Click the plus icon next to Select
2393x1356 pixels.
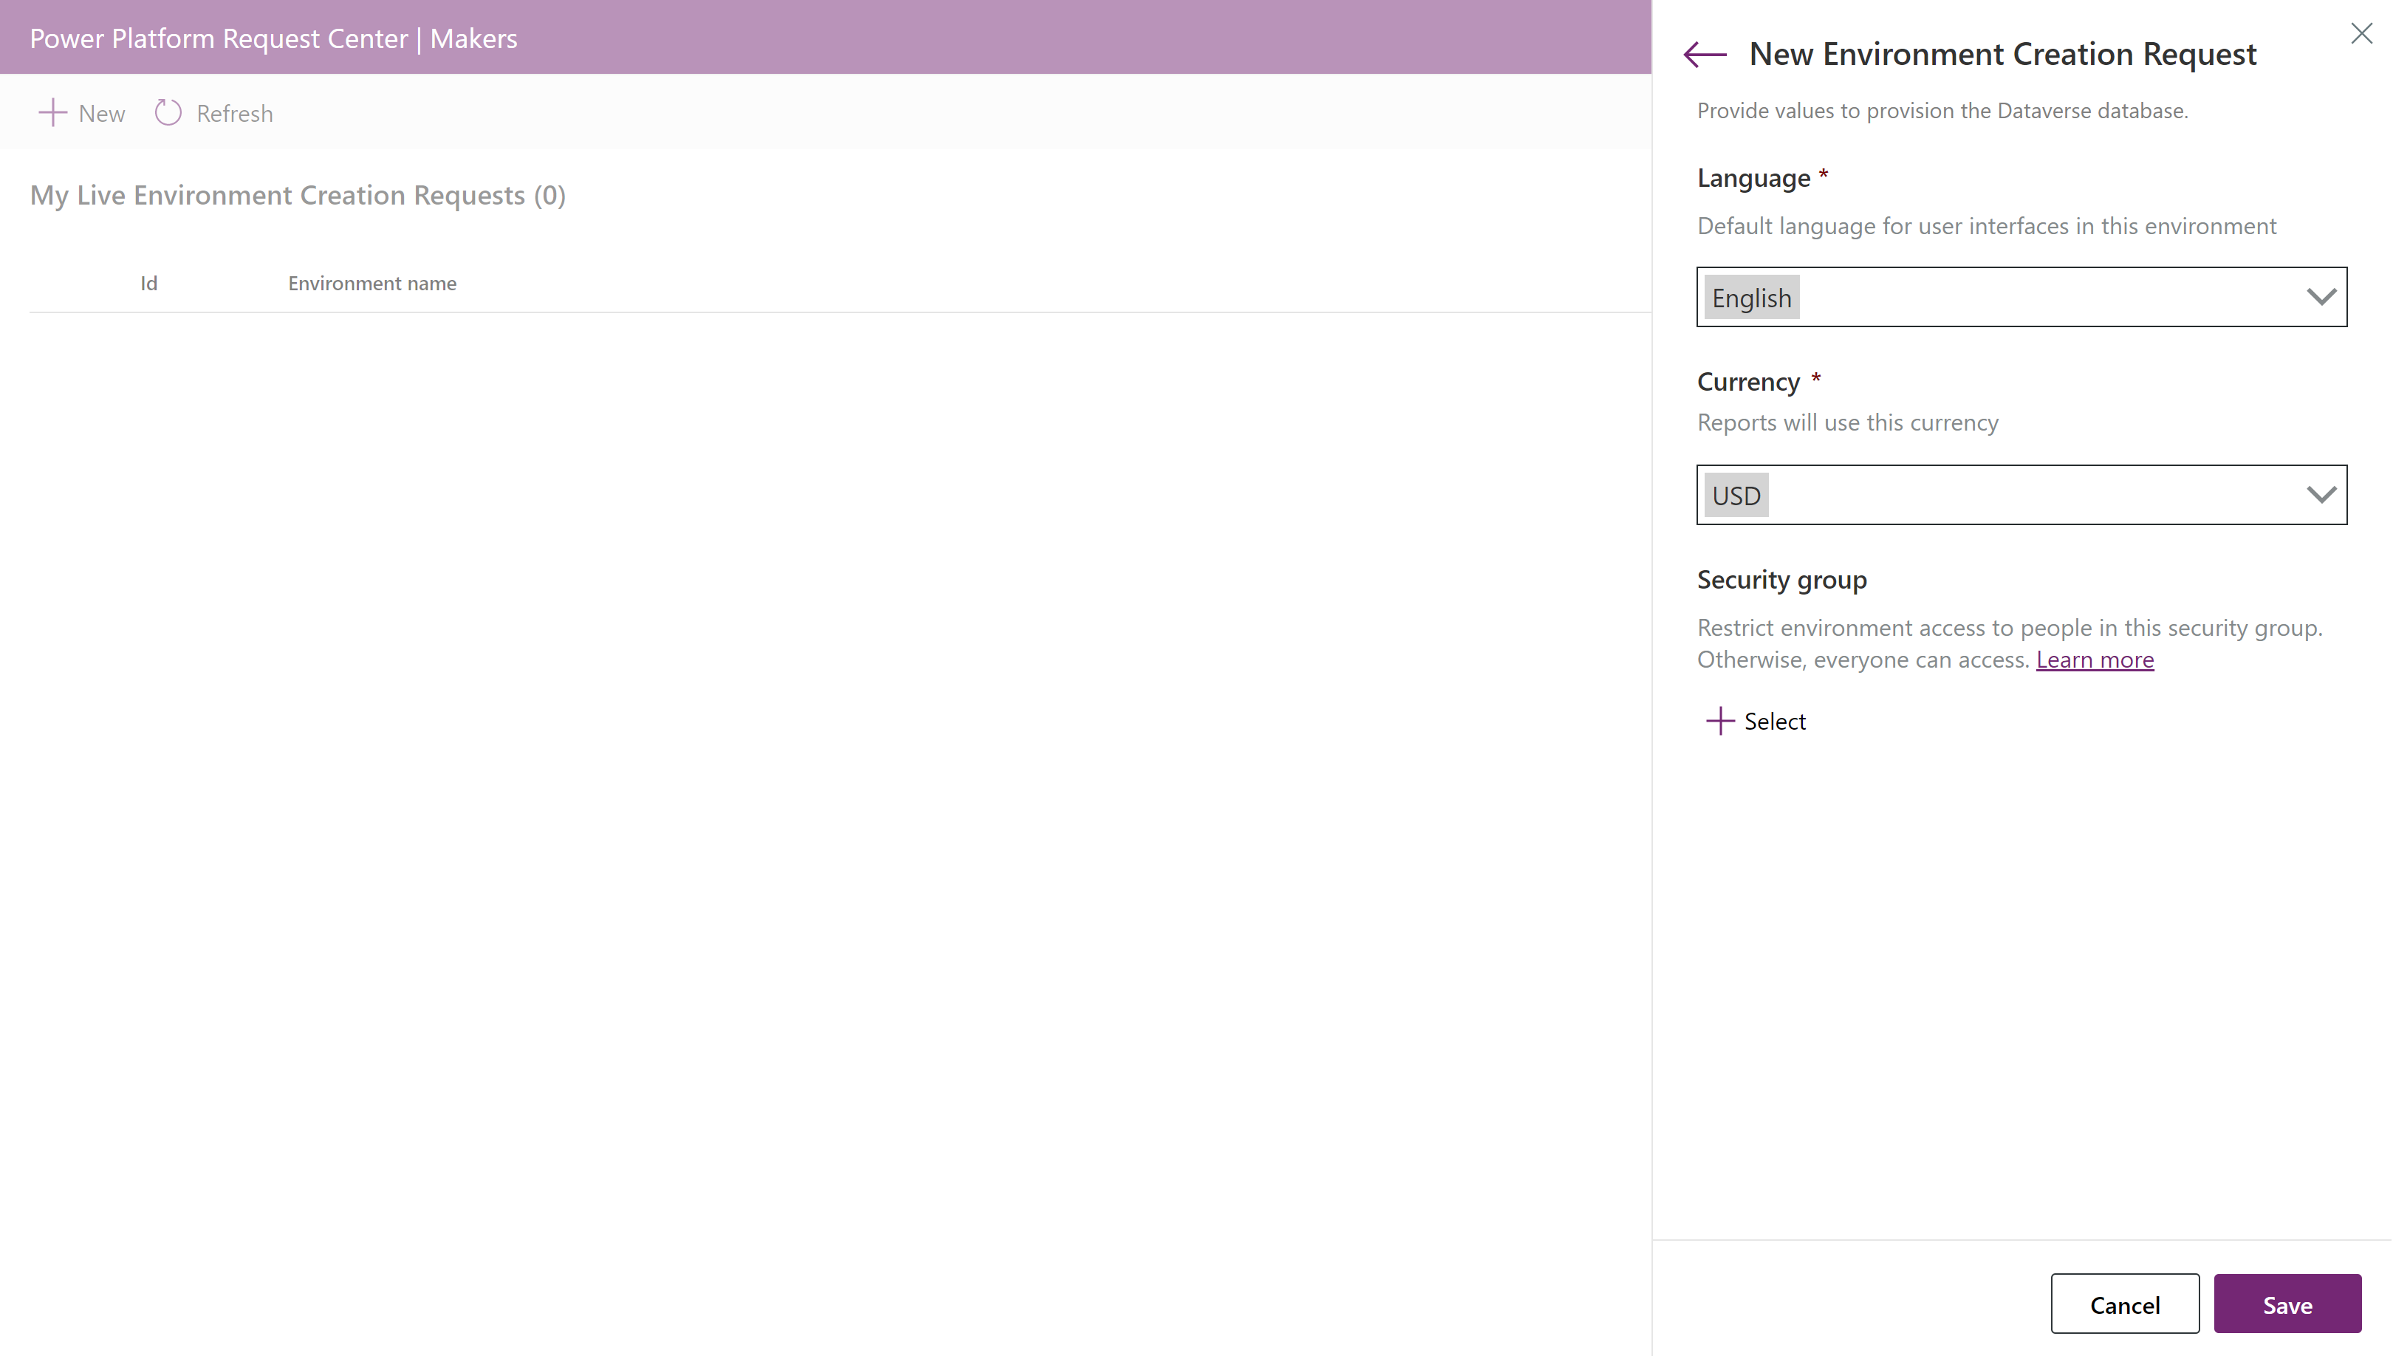point(1719,720)
